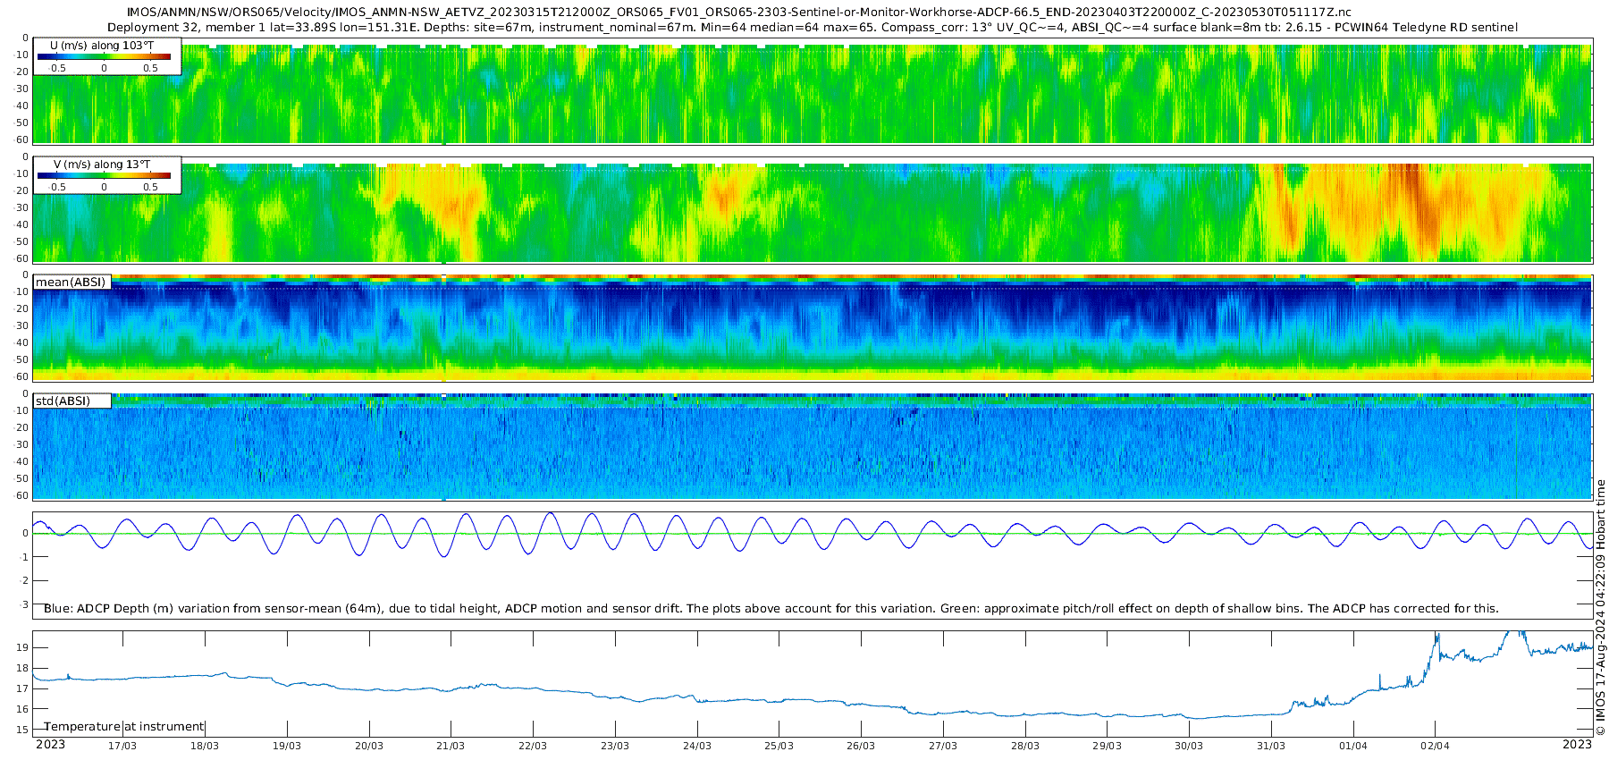
Task: Click the left-hand 2023 year label
Action: pyautogui.click(x=50, y=744)
